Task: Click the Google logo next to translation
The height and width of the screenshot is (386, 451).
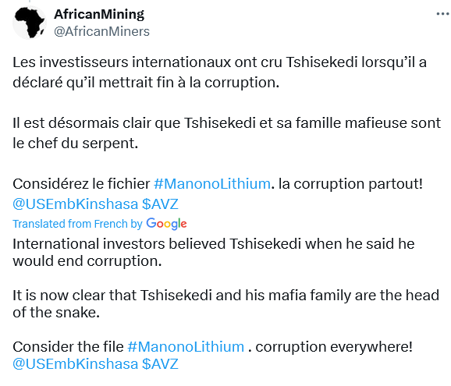Action: tap(166, 224)
